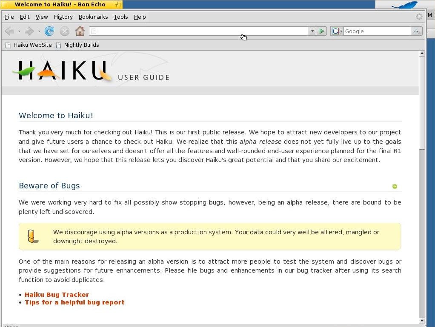Open the History menu
The height and width of the screenshot is (327, 435).
tap(63, 17)
